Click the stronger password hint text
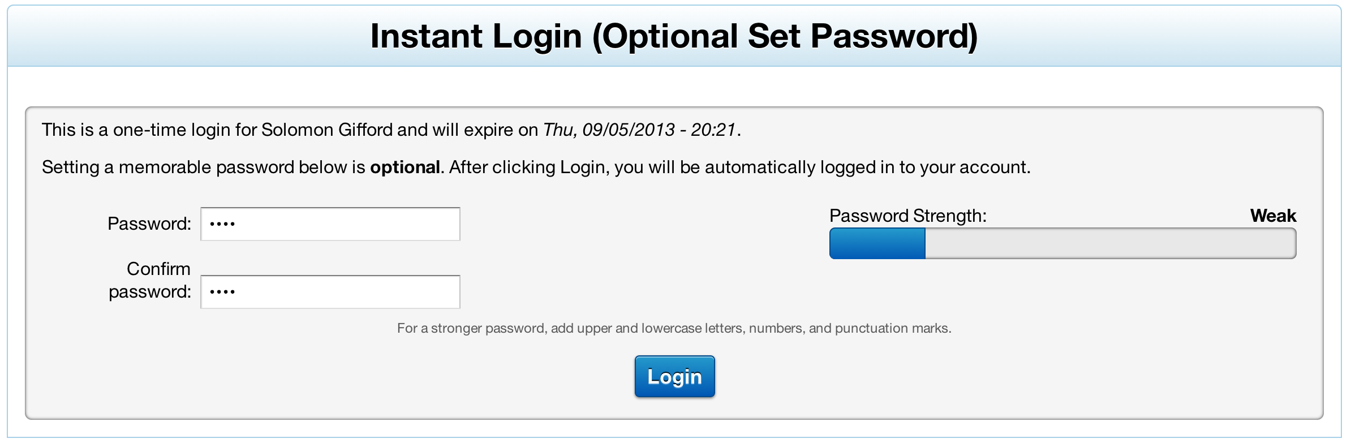This screenshot has width=1351, height=447. pyautogui.click(x=674, y=328)
